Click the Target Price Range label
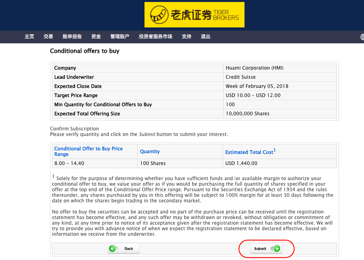Viewport: 364px width, 260px height. (76, 95)
